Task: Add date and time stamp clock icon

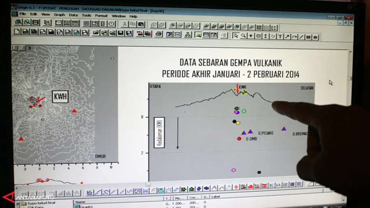Action: (112, 24)
